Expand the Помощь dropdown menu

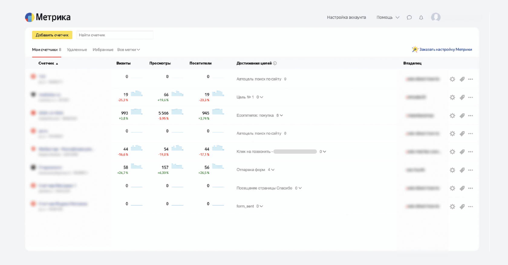[x=388, y=18]
